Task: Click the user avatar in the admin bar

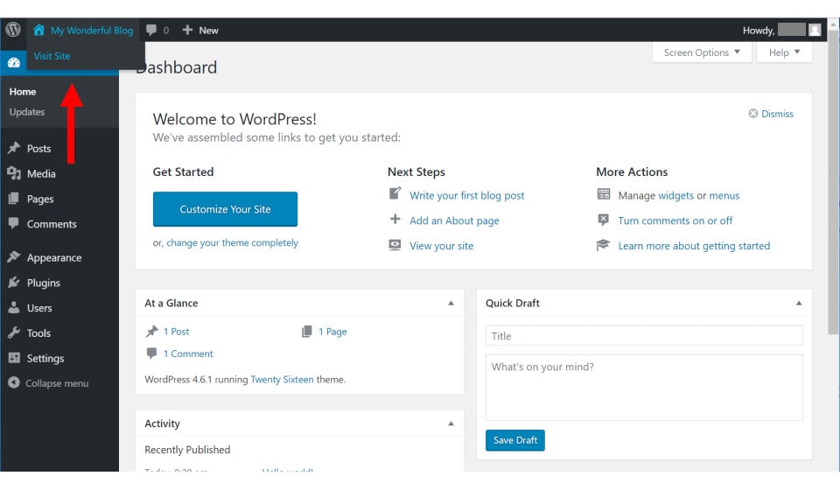Action: (x=815, y=30)
